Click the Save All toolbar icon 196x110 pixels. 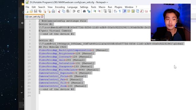[x=40, y=11]
